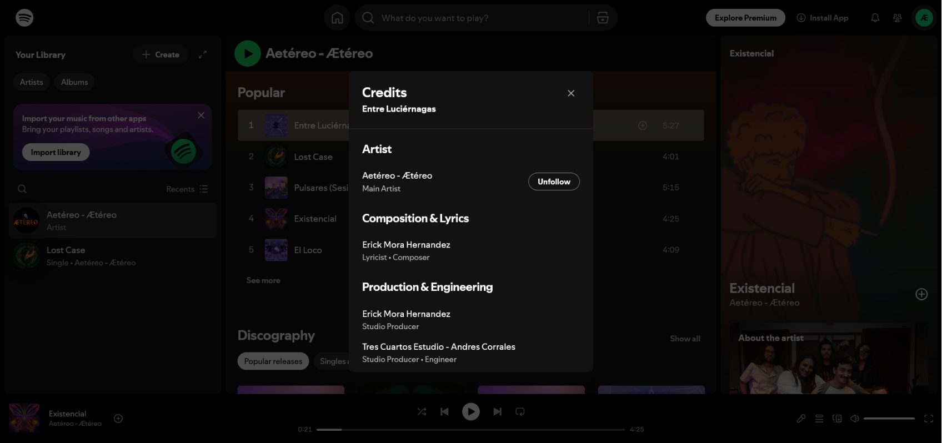The image size is (942, 443).
Task: Play Aetéreo - Ætéreo with green button
Action: [248, 53]
